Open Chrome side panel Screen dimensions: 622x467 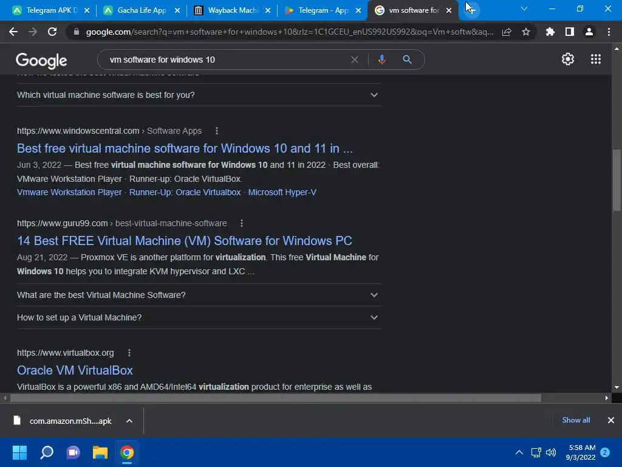click(570, 32)
